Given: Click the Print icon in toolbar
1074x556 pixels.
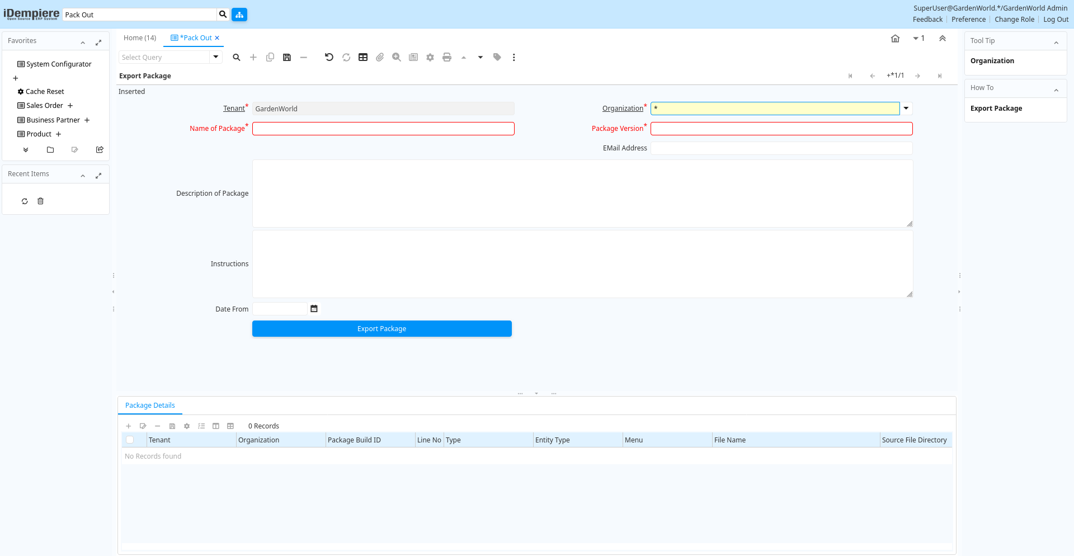Looking at the screenshot, I should point(446,57).
